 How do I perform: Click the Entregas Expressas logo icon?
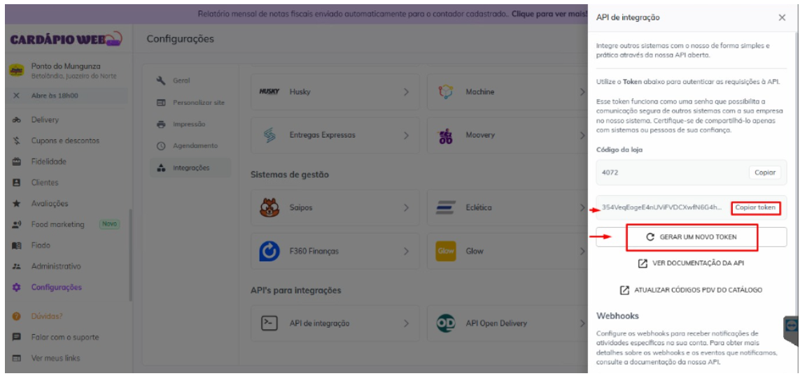point(269,135)
